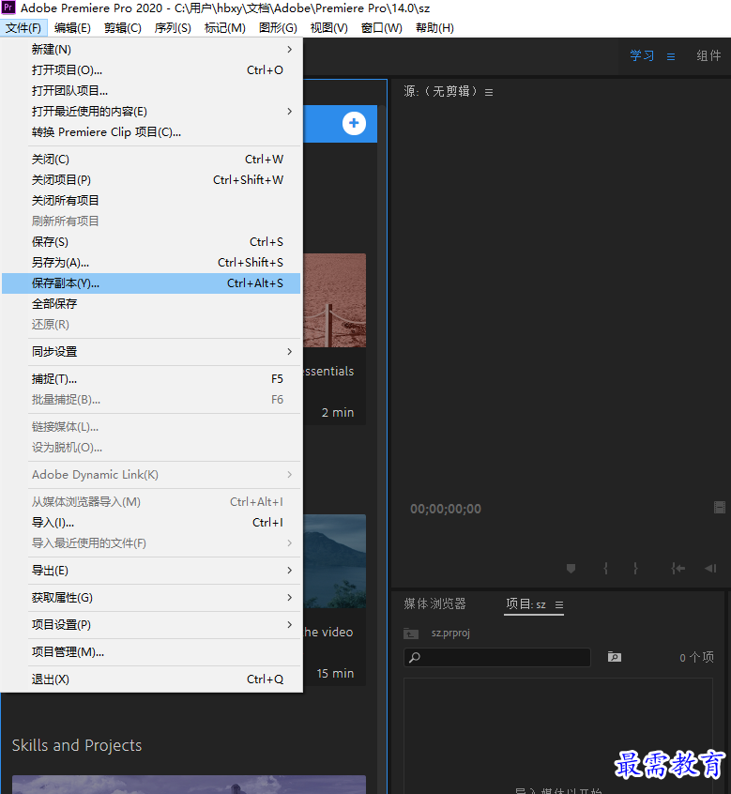Screen dimensions: 731x794
Task: Switch to the 项目: sz panel tab
Action: coord(526,603)
